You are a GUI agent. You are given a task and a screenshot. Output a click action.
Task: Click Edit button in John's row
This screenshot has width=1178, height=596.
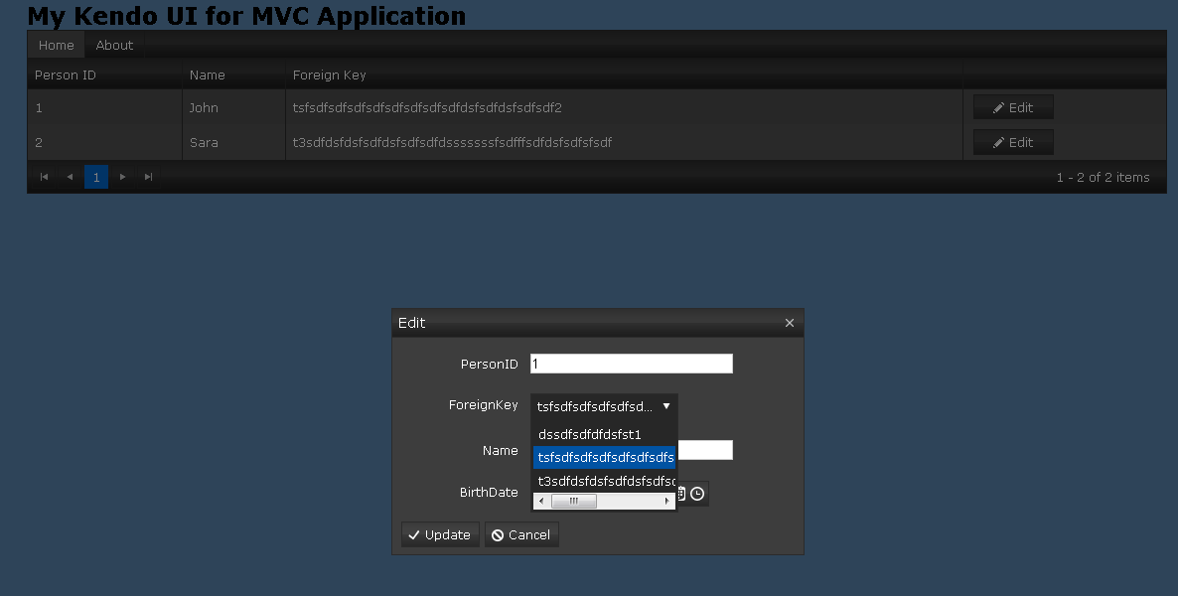[1013, 107]
